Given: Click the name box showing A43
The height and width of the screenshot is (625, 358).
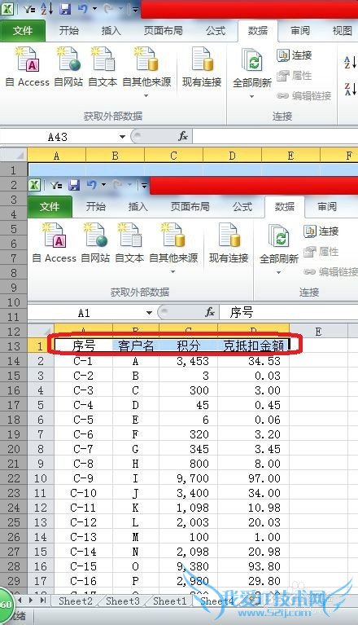Looking at the screenshot, I should [x=59, y=137].
